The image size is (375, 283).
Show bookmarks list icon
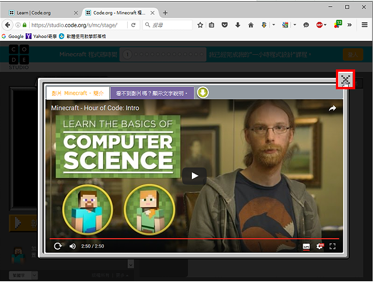pyautogui.click(x=212, y=25)
